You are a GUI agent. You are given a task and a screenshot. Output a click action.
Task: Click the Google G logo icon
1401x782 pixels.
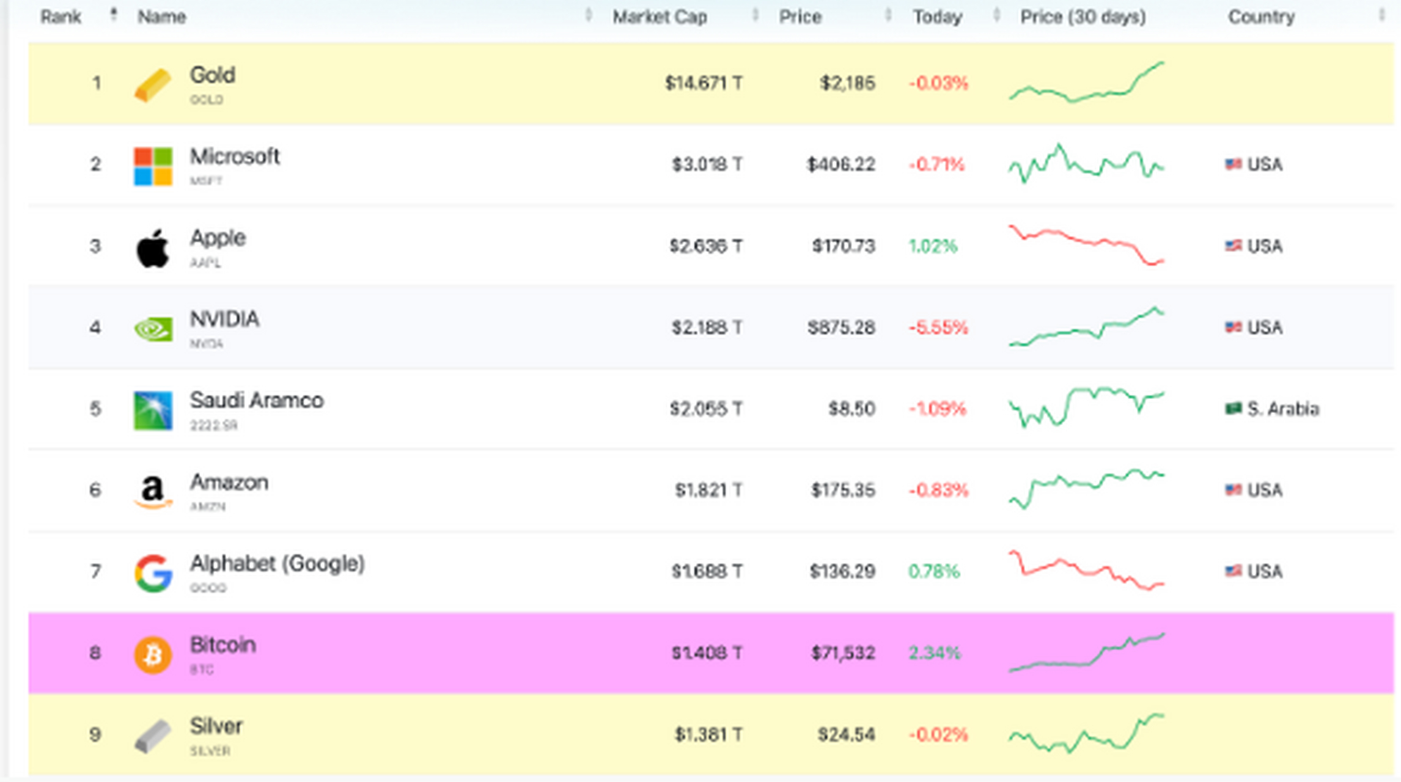[153, 573]
